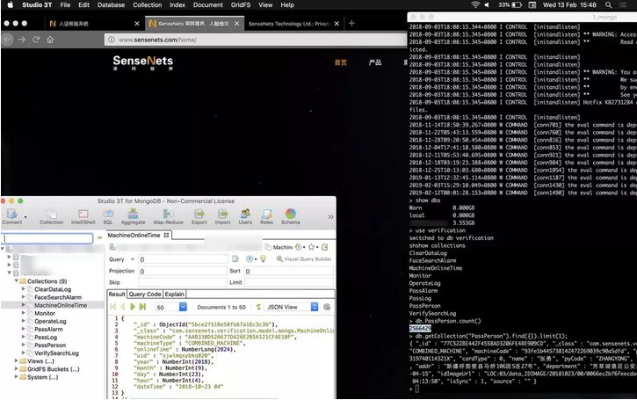This screenshot has height=400, width=637.
Task: Go forward in the browser
Action: pos(22,40)
